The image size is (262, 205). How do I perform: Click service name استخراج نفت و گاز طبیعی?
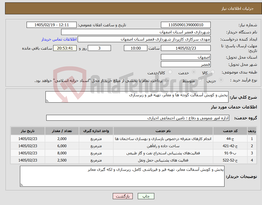[163, 153]
